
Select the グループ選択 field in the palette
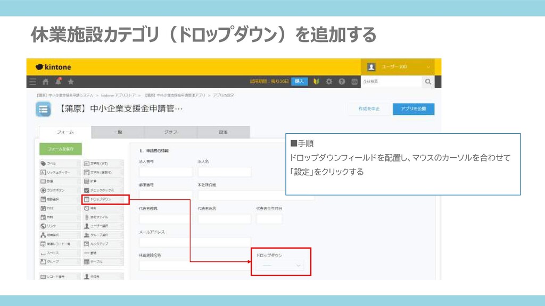103,235
